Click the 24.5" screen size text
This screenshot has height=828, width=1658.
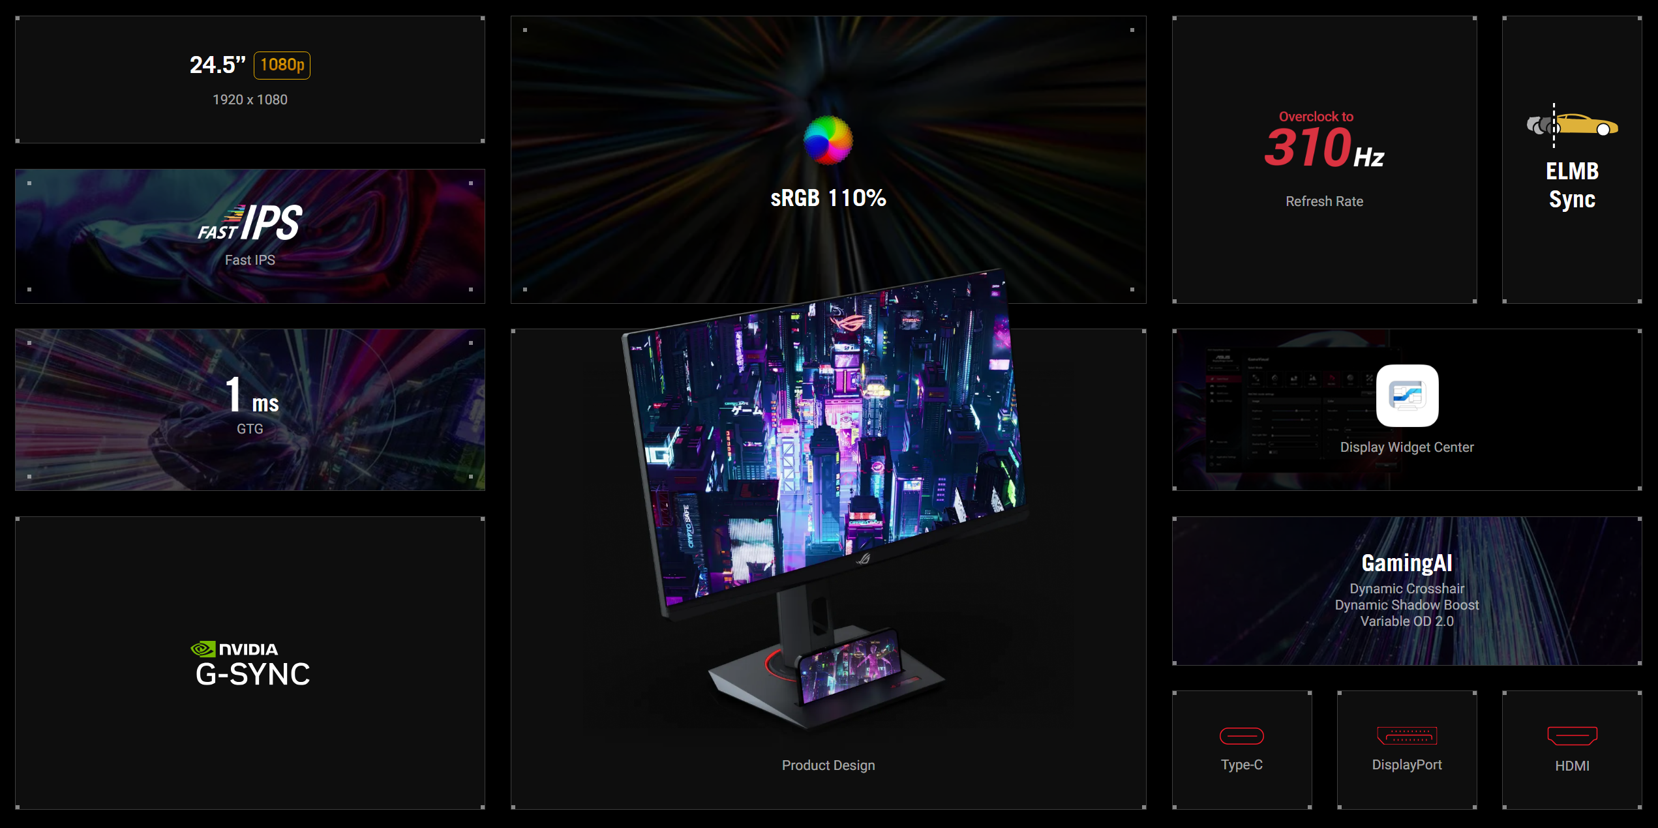coord(217,65)
